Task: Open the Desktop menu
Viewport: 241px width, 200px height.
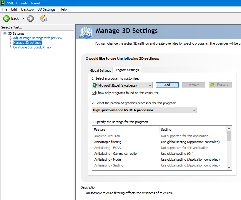Action: tap(27, 9)
